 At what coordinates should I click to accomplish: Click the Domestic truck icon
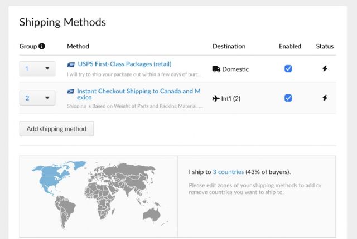[216, 69]
